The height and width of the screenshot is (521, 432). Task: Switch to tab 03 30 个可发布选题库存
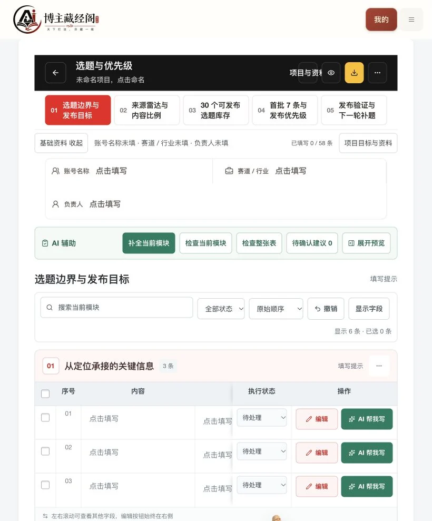[x=216, y=110]
